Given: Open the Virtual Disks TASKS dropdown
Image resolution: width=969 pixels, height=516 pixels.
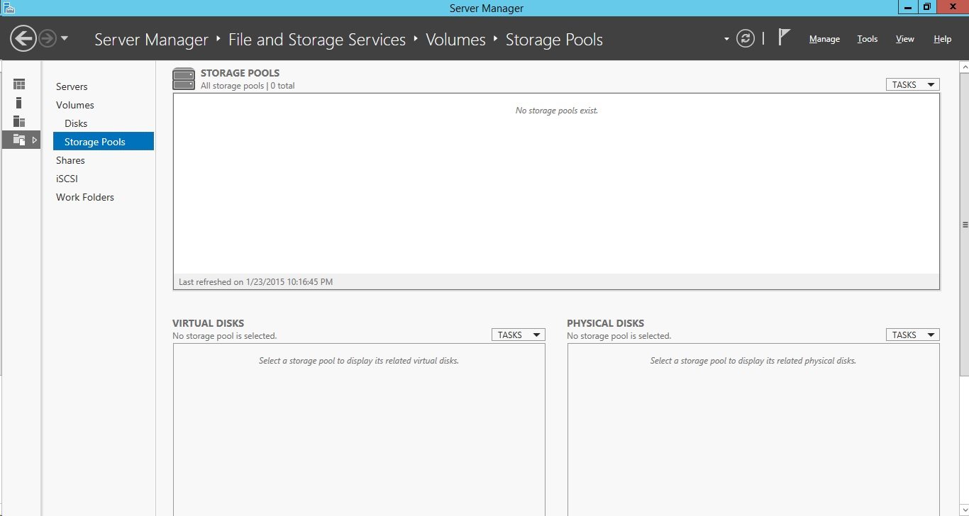Looking at the screenshot, I should coord(518,335).
